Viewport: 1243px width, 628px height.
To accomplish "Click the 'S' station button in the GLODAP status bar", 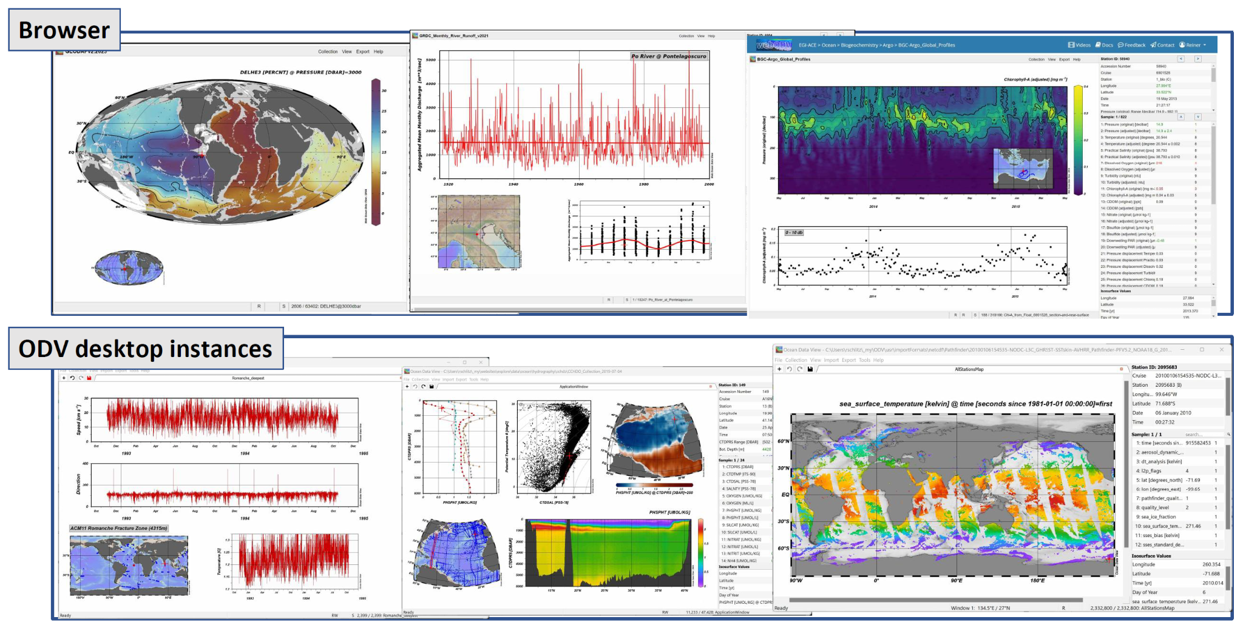I will point(284,306).
